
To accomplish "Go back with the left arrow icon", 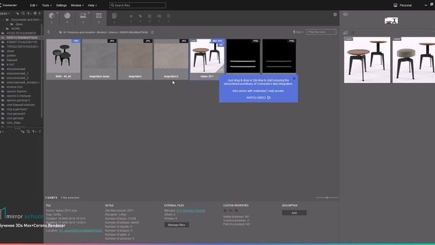I will tap(49, 32).
